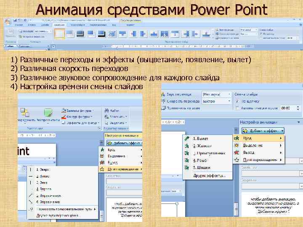
Task: Select effect '2. Жалюзи'
Action: pos(207,146)
